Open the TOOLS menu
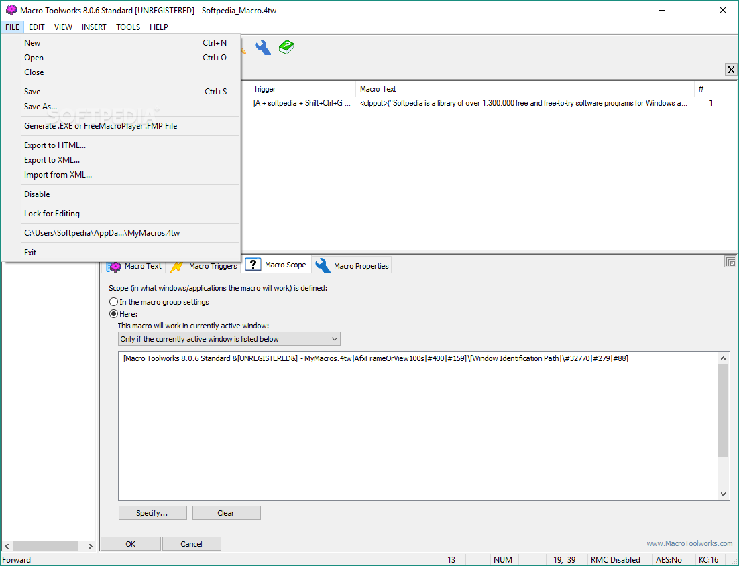The height and width of the screenshot is (566, 739). (x=128, y=27)
